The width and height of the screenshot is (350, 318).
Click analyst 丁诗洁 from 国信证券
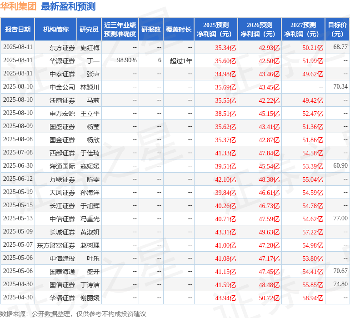pos(90,285)
